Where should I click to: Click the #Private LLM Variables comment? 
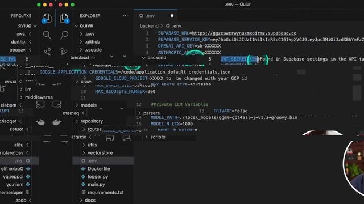coord(180,104)
